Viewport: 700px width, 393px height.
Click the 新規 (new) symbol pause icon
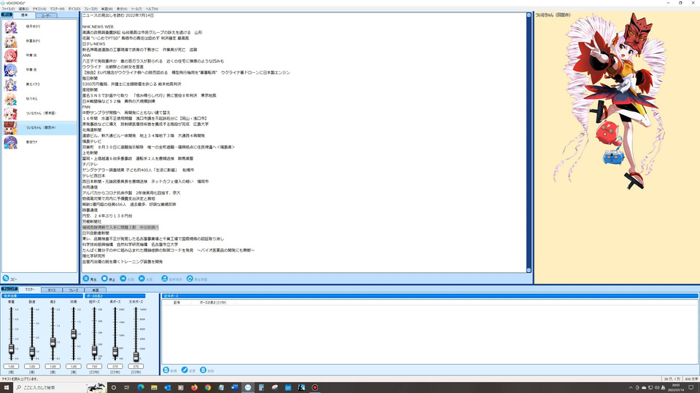[166, 370]
